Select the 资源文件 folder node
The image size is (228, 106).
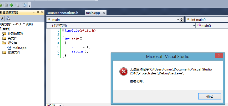14,52
